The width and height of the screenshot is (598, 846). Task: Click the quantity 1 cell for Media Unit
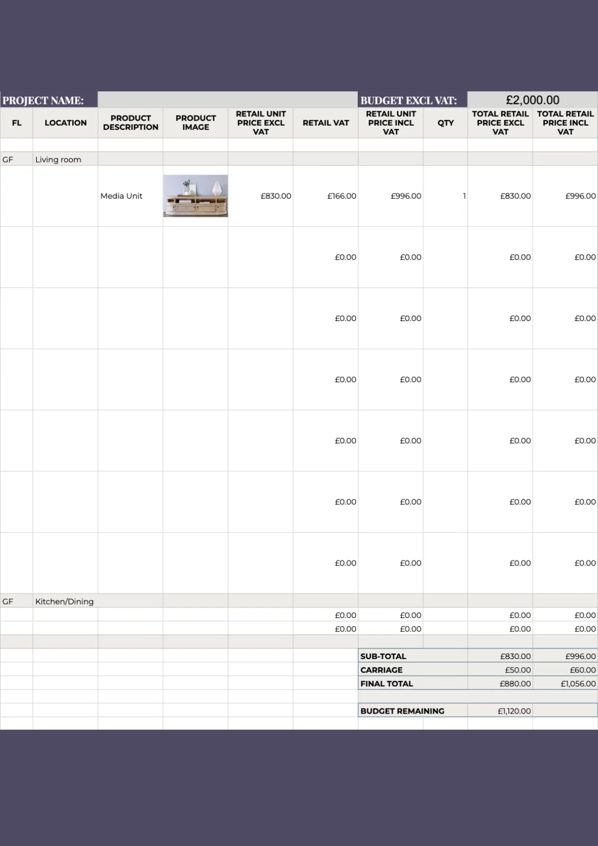click(x=446, y=196)
